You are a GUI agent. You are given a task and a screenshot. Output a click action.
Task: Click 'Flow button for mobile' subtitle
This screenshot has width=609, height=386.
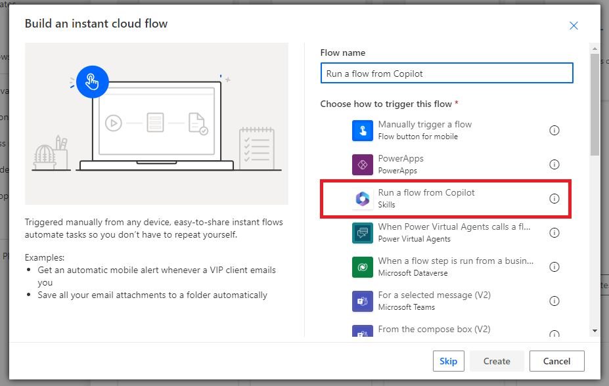tap(418, 137)
